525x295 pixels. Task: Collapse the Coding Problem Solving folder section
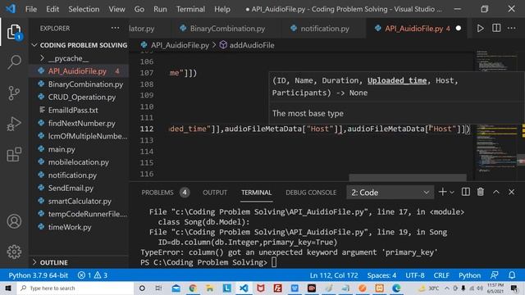click(x=80, y=45)
